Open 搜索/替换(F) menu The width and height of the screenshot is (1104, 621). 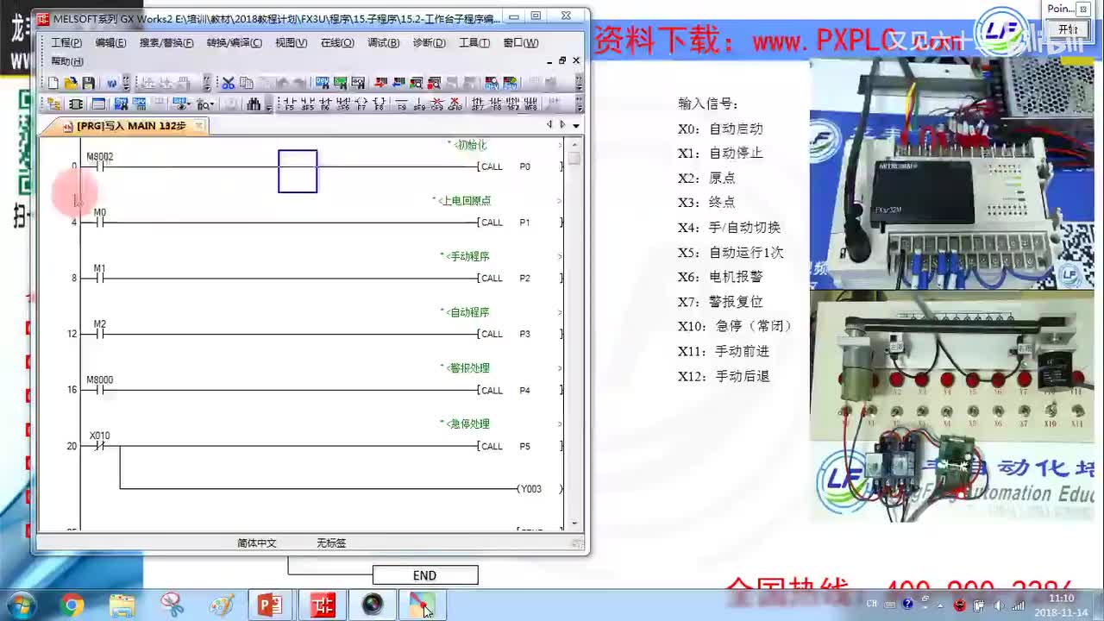[166, 42]
